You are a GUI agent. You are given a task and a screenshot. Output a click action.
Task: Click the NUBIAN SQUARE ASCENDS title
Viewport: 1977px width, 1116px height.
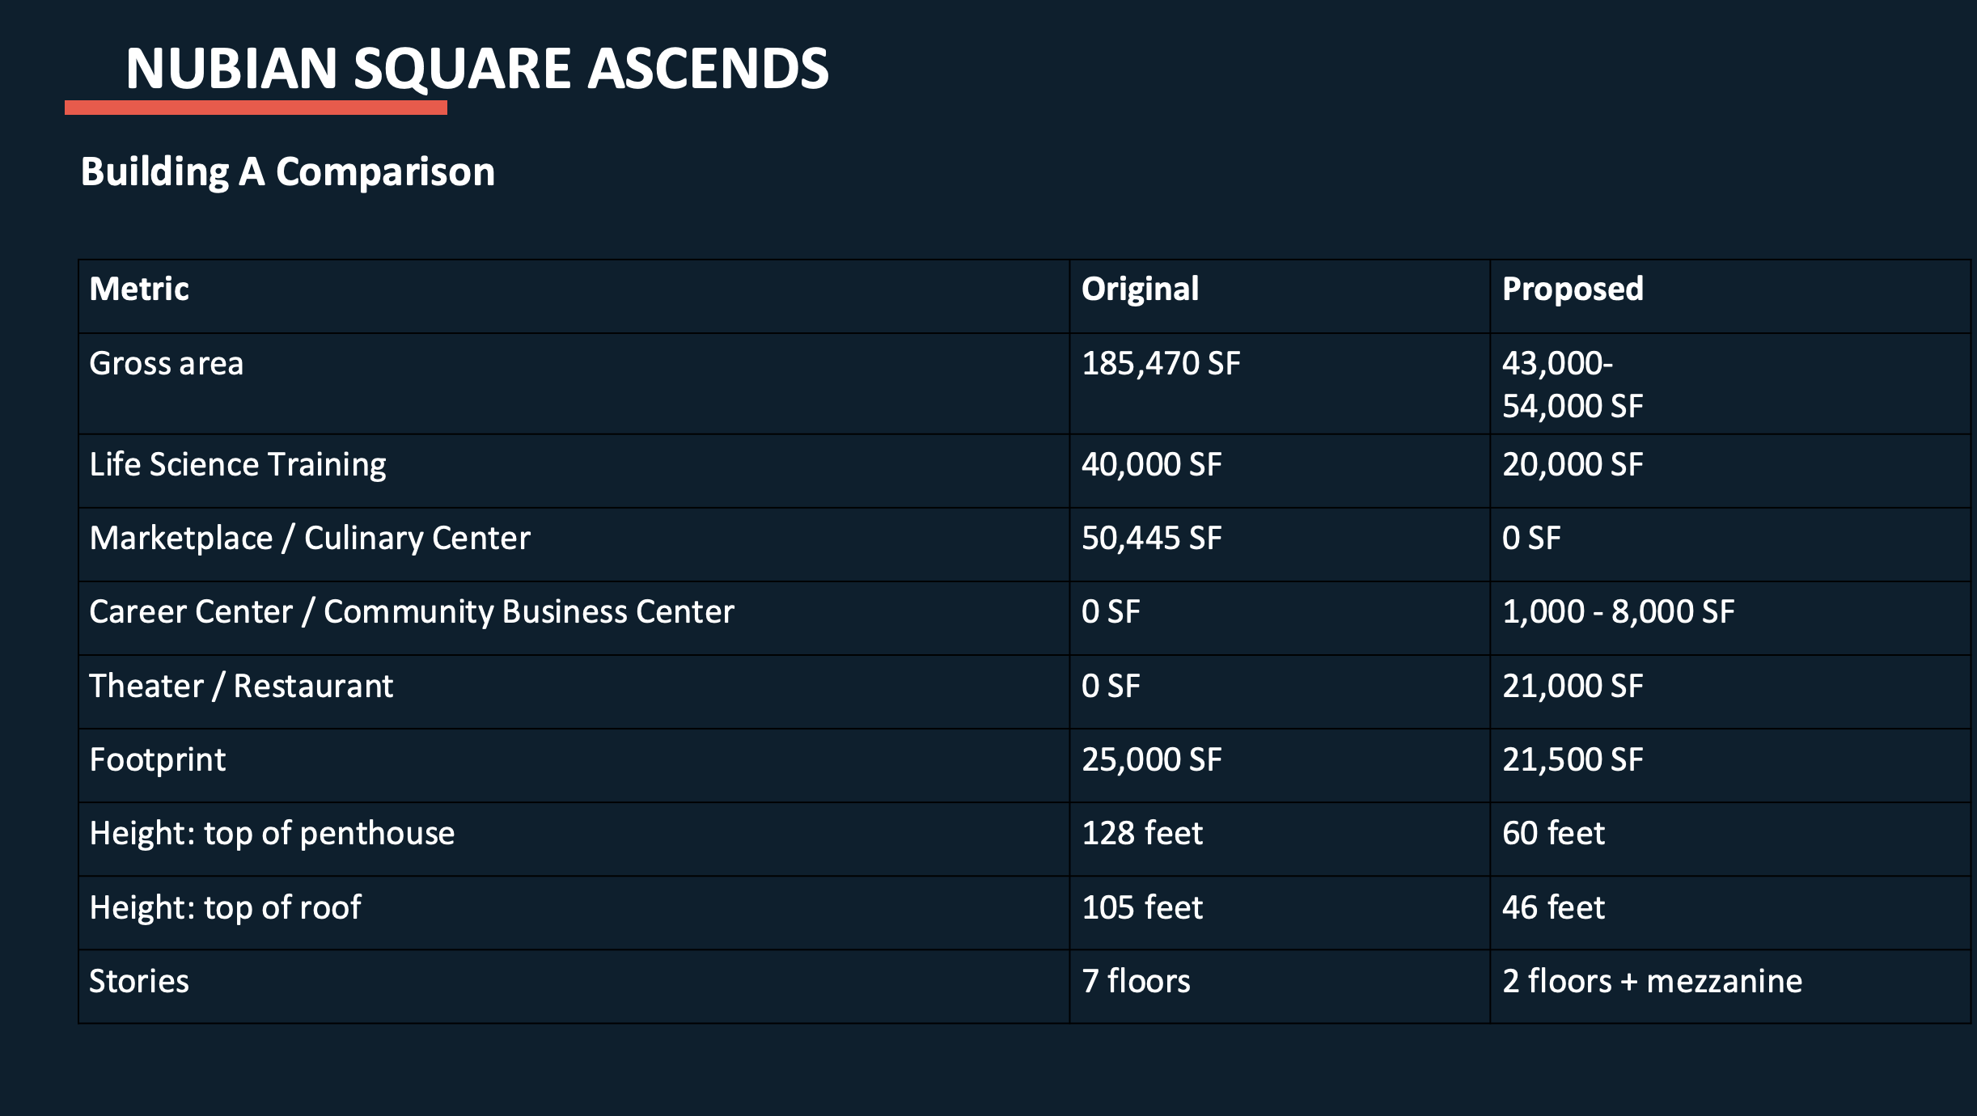click(477, 68)
